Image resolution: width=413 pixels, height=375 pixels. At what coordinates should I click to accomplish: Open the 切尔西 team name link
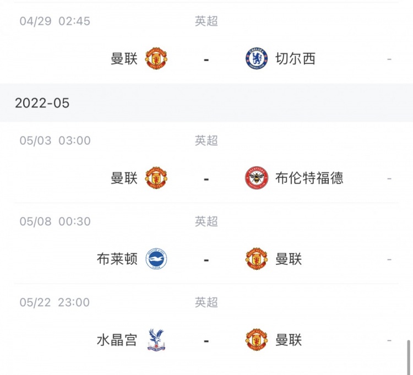pos(295,58)
